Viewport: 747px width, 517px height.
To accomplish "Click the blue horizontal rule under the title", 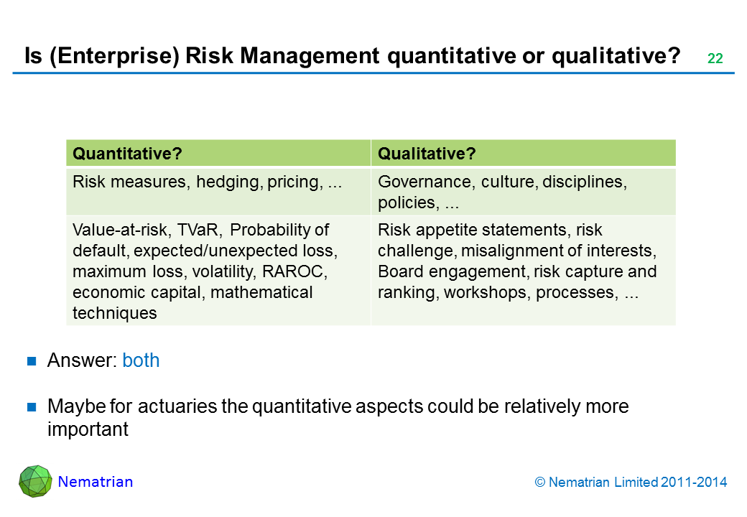I will coord(373,73).
